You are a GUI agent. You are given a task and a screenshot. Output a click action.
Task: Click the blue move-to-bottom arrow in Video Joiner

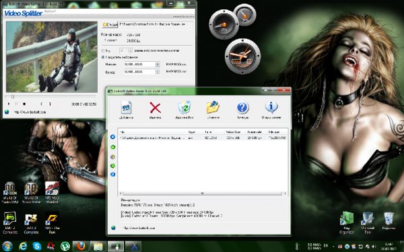[112, 174]
